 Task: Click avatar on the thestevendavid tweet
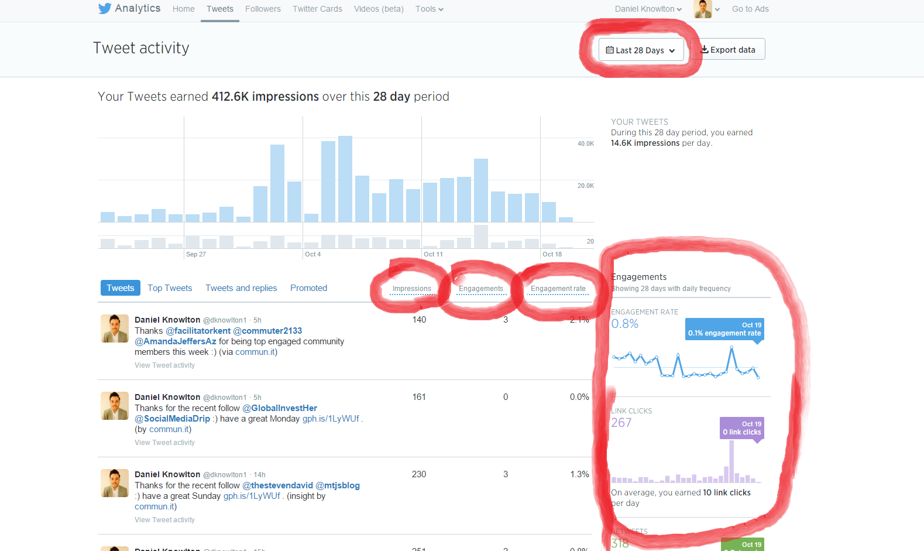(x=115, y=483)
